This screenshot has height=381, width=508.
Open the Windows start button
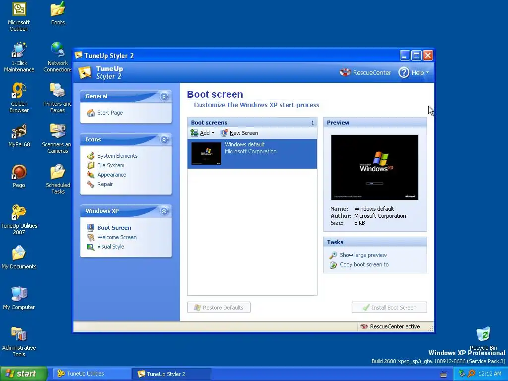[23, 374]
